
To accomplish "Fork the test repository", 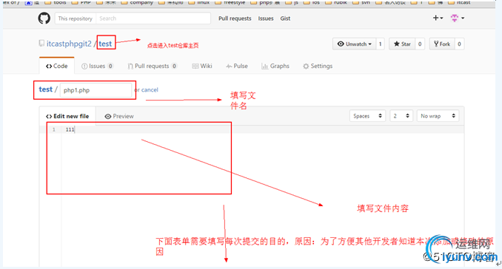I will [x=442, y=44].
